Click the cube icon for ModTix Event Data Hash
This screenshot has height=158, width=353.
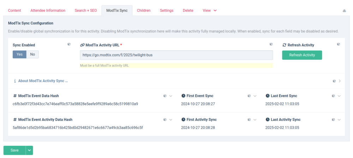click(x=165, y=96)
